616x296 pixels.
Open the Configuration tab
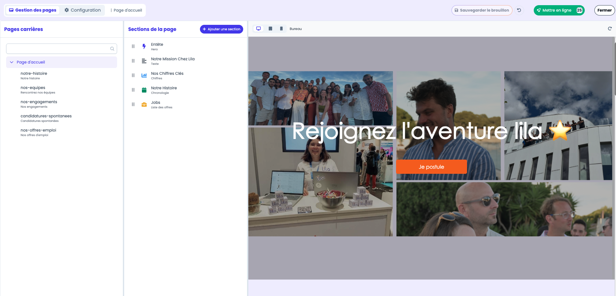pyautogui.click(x=83, y=10)
